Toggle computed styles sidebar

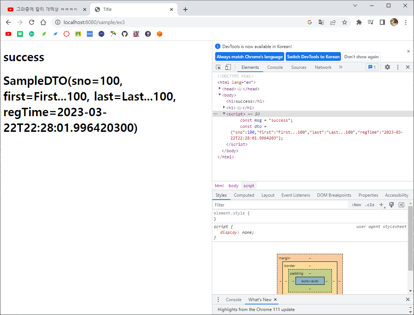coord(401,205)
